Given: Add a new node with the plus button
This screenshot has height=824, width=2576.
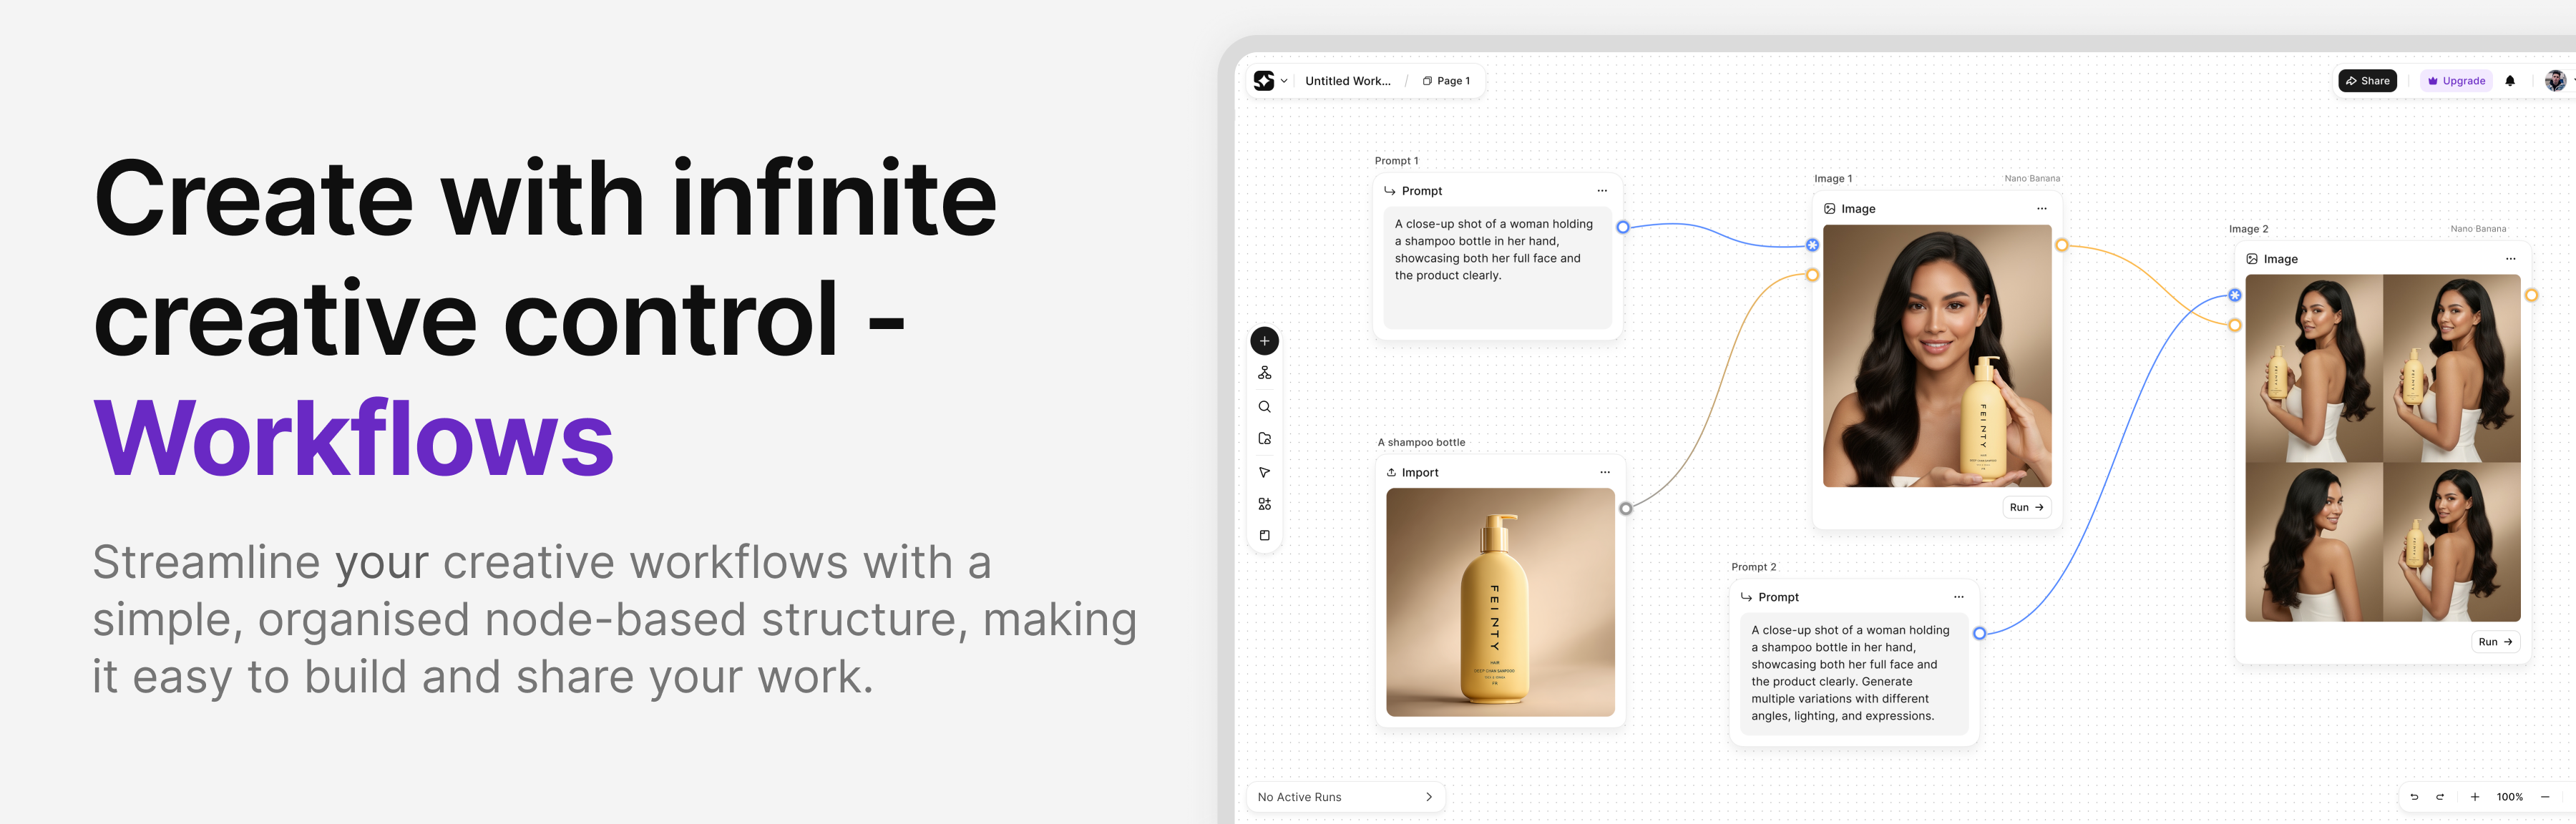Looking at the screenshot, I should coord(1265,341).
